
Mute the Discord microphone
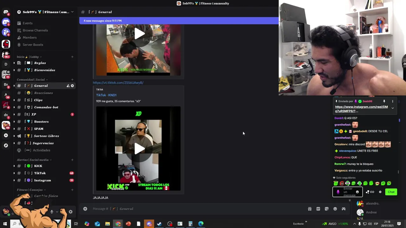52,212
